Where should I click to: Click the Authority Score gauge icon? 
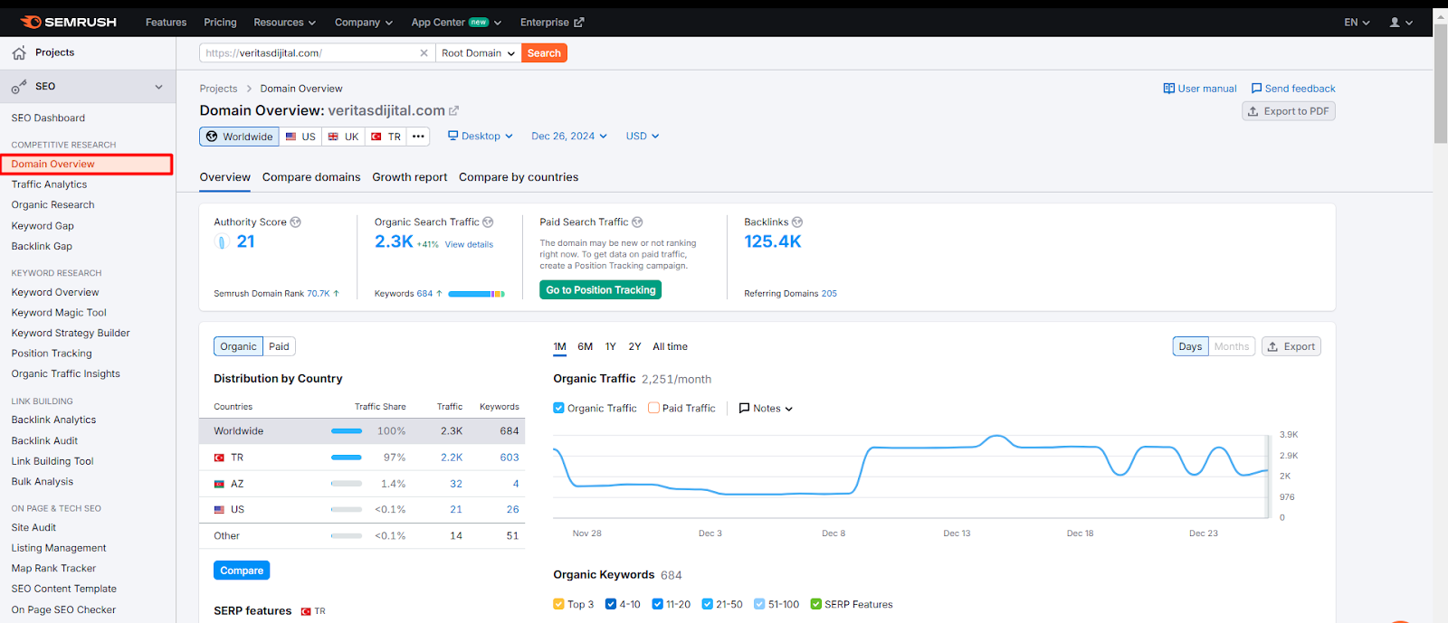221,241
